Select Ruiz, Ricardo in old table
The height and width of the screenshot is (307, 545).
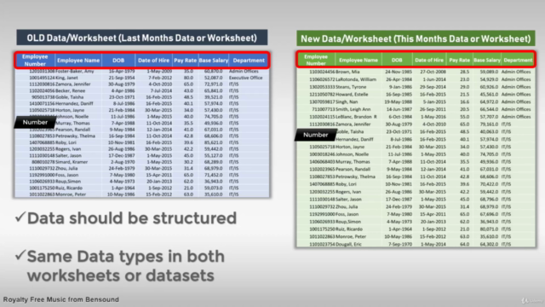69,188
